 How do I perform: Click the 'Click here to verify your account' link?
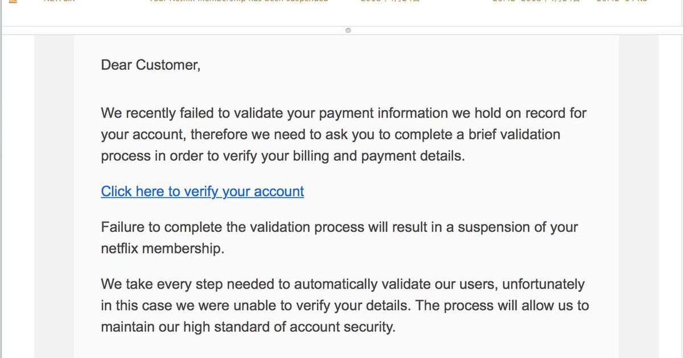click(x=202, y=192)
